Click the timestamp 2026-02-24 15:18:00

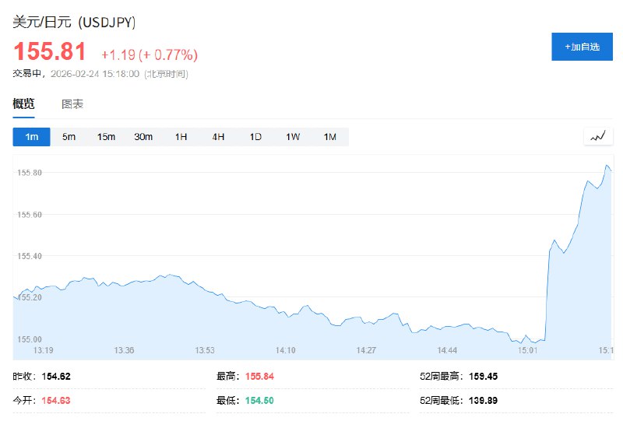coord(95,74)
